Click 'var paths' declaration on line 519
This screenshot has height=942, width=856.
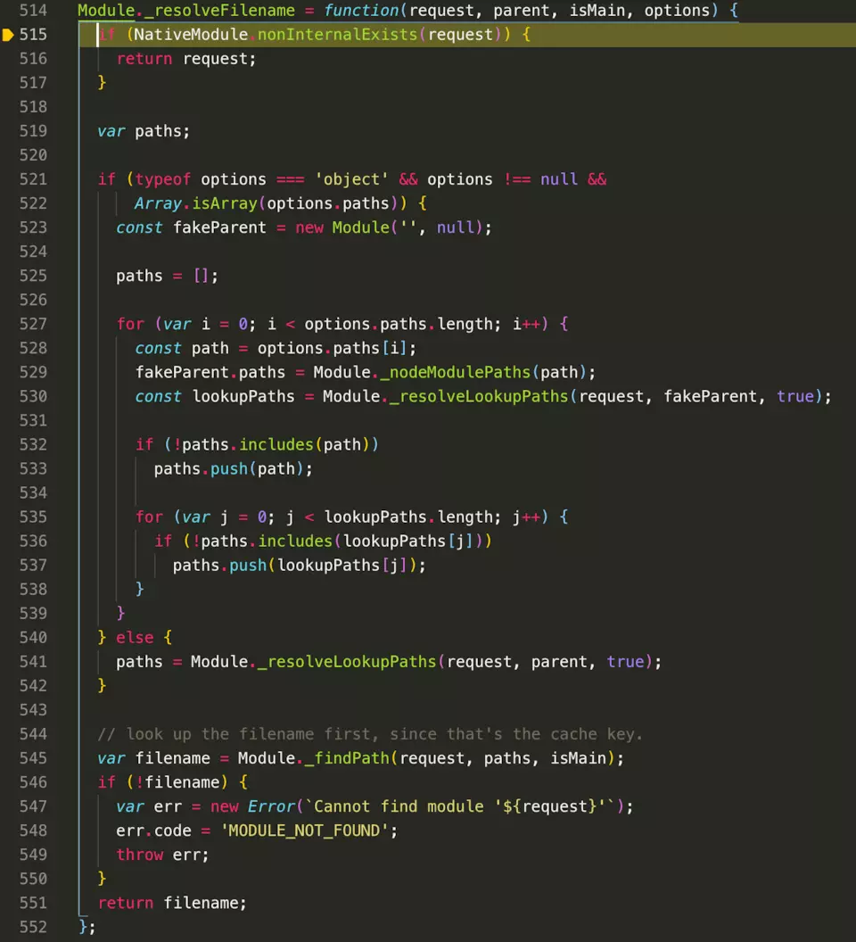144,131
